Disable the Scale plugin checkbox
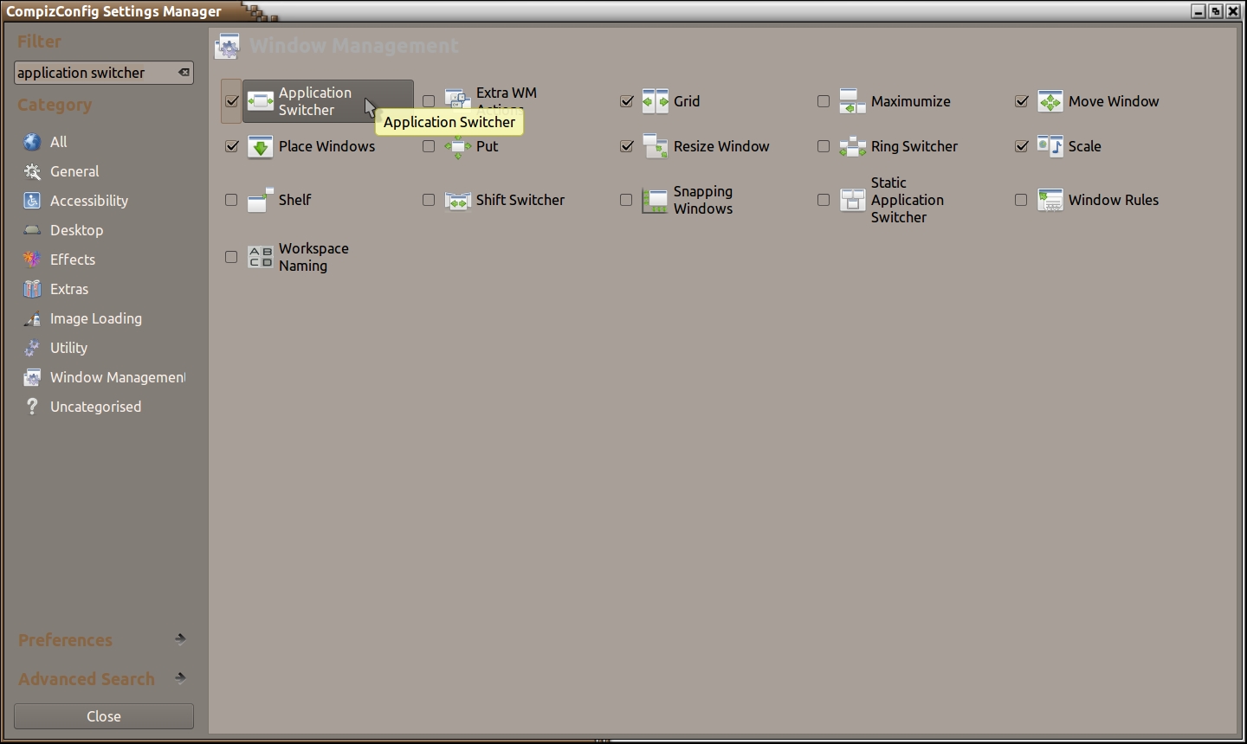The image size is (1247, 744). point(1022,146)
